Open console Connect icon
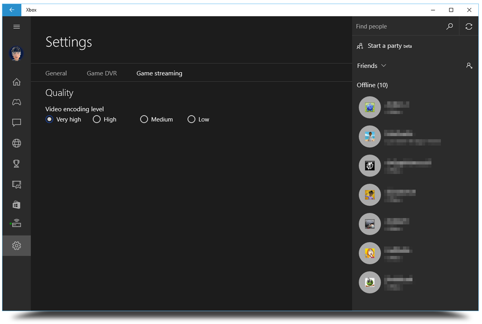 [x=16, y=223]
